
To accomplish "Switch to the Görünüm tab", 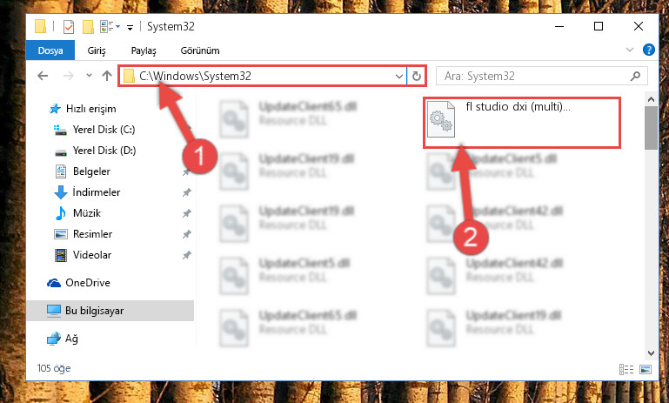I will pyautogui.click(x=200, y=50).
